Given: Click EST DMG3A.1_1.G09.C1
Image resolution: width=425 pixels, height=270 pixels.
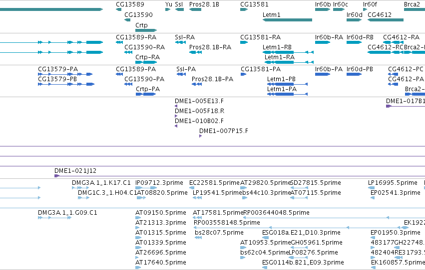Looking at the screenshot, I should tap(67, 212).
